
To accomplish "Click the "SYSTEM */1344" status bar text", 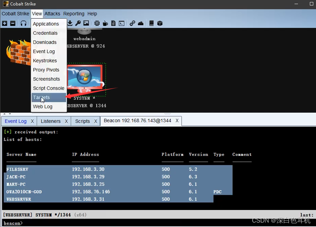I will tap(53, 215).
